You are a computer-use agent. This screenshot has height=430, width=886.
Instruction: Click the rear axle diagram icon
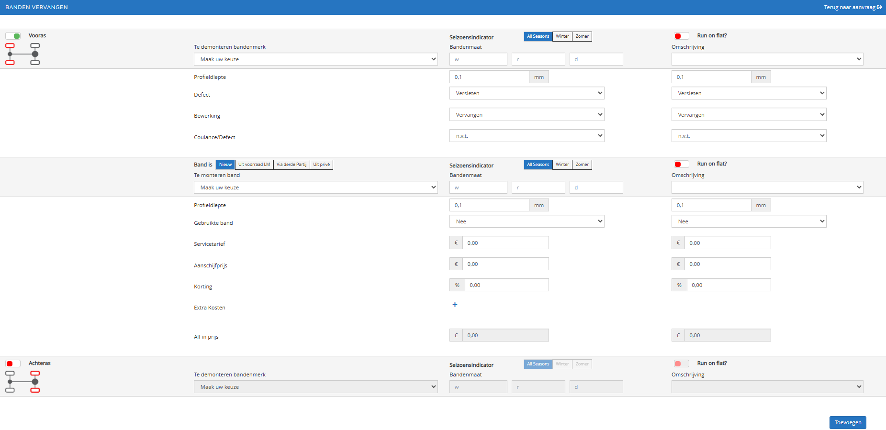click(22, 382)
